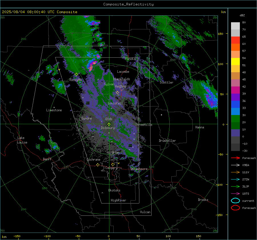257x240 pixels.
Task: Click the white 09EA arrow legend icon
Action: (x=235, y=165)
